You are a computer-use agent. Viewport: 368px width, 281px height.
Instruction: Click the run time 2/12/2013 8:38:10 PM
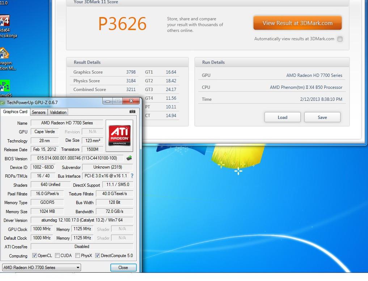[321, 99]
